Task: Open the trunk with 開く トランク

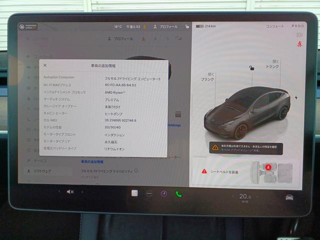Action: [x=272, y=64]
